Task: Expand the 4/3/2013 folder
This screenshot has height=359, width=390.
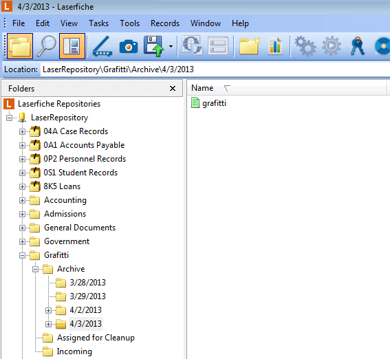Action: (48, 324)
